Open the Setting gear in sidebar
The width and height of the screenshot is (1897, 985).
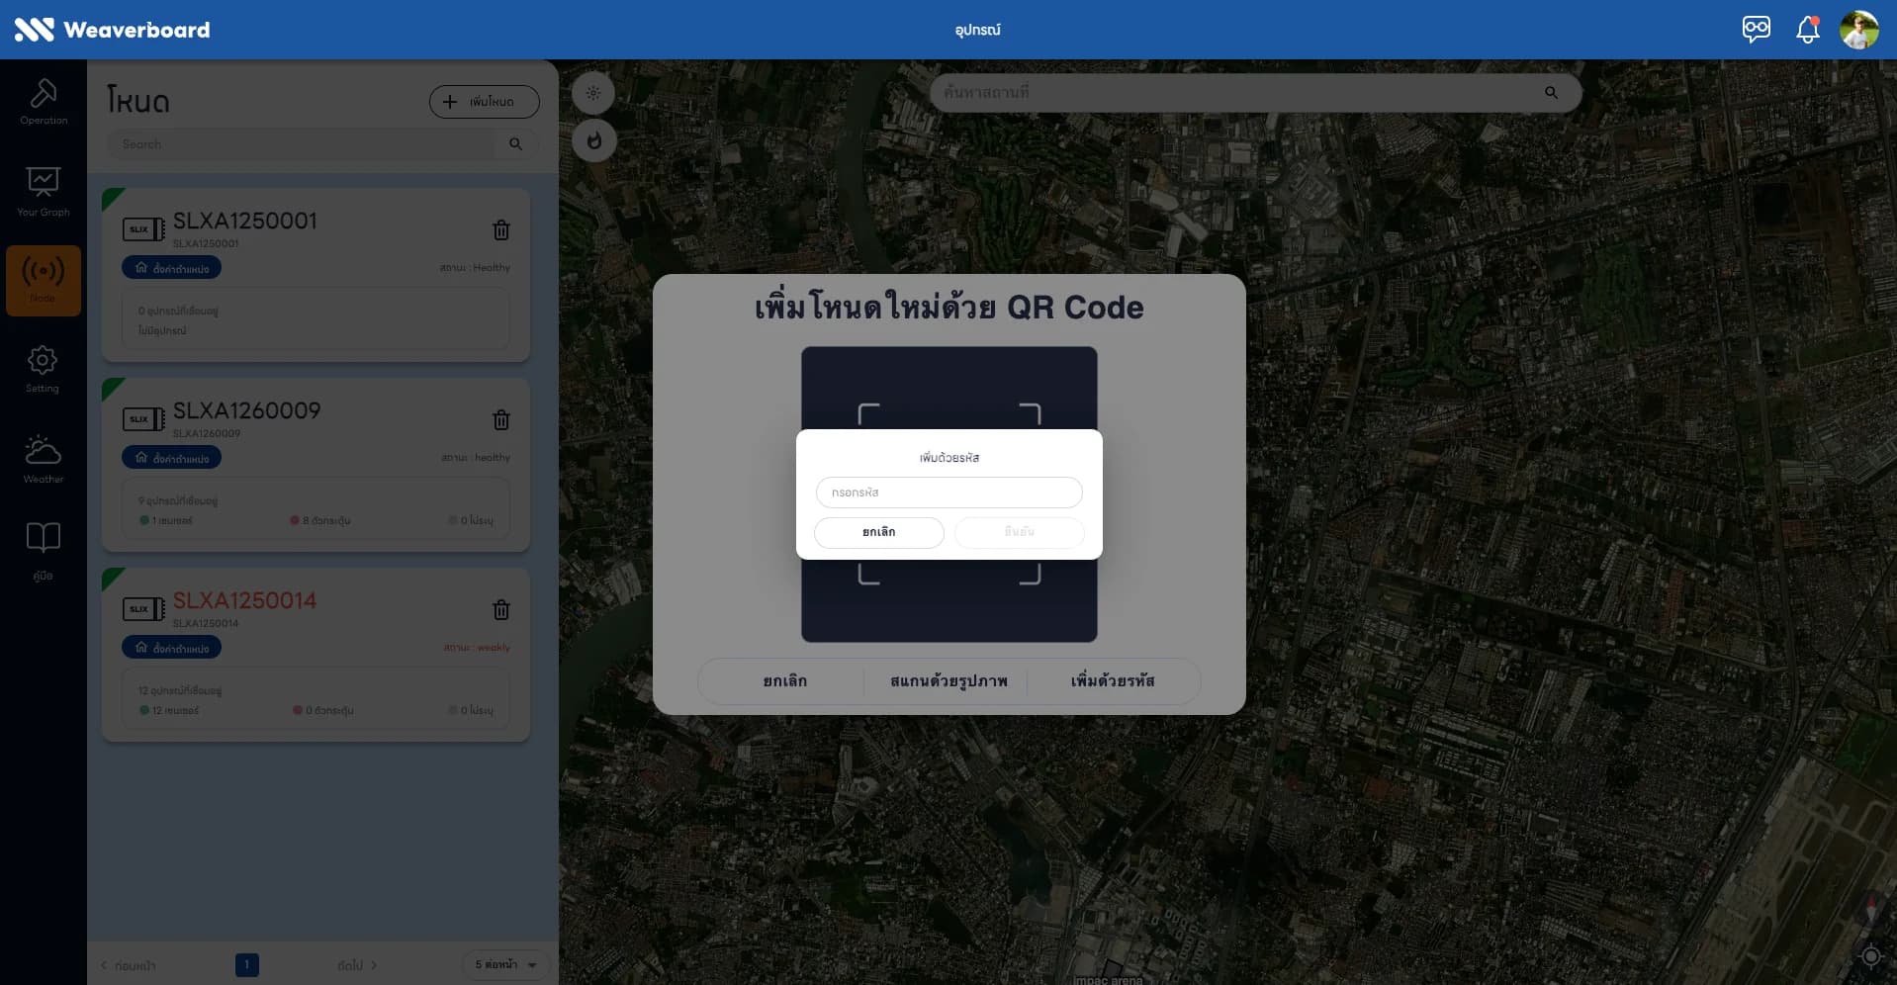pyautogui.click(x=43, y=369)
